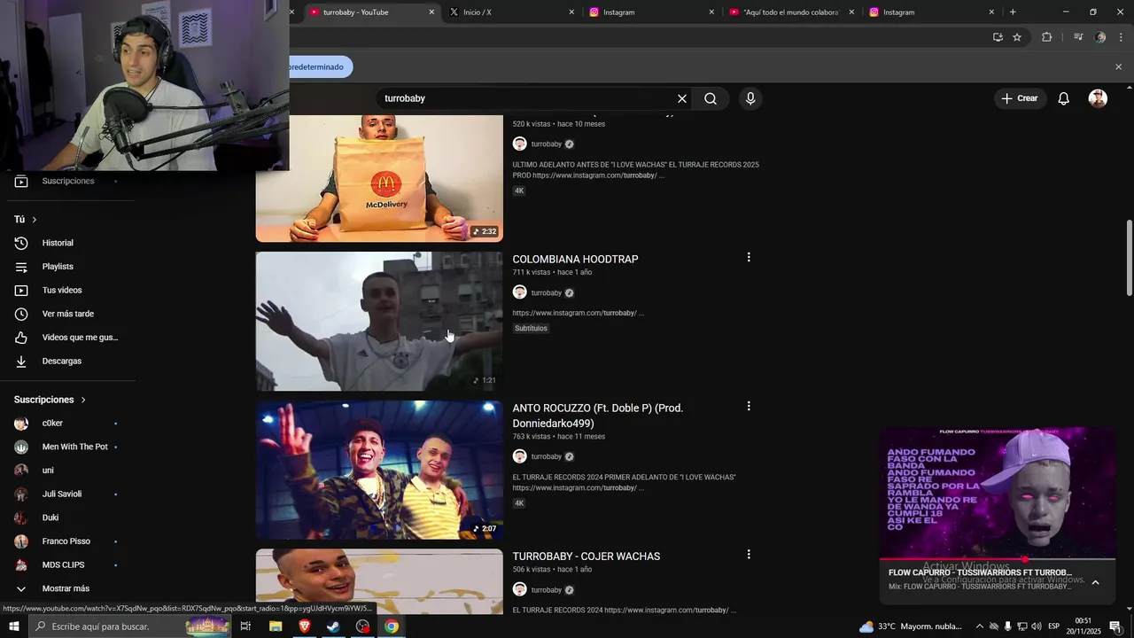The height and width of the screenshot is (638, 1134).
Task: Show hidden system tray icons
Action: [979, 626]
